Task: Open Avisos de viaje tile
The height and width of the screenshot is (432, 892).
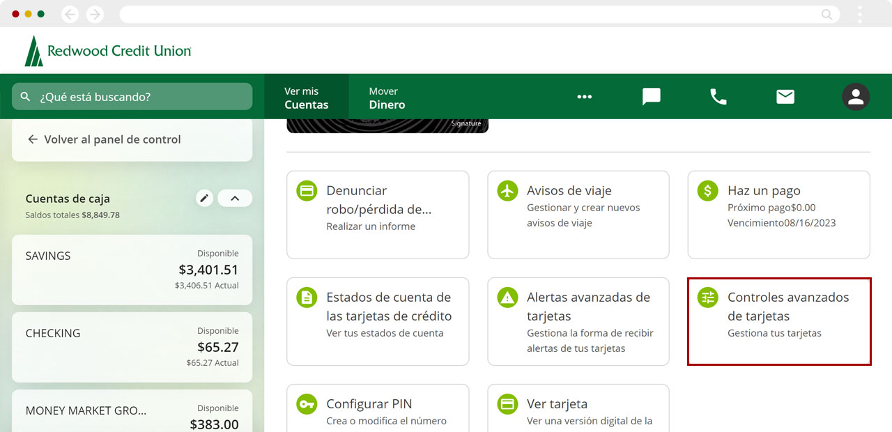Action: (578, 215)
